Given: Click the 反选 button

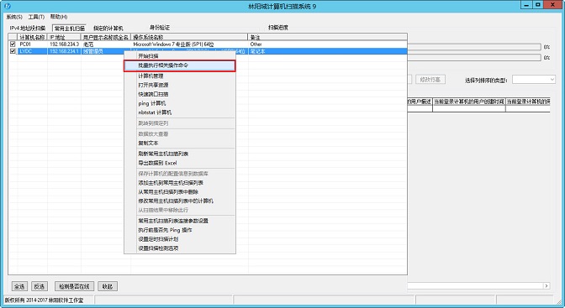Looking at the screenshot, I should [x=40, y=286].
